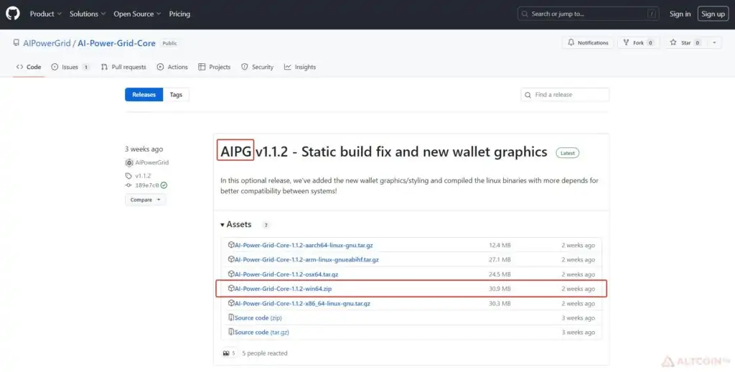The image size is (735, 372).
Task: Download the osx64.tar.gz asset
Action: tap(286, 274)
